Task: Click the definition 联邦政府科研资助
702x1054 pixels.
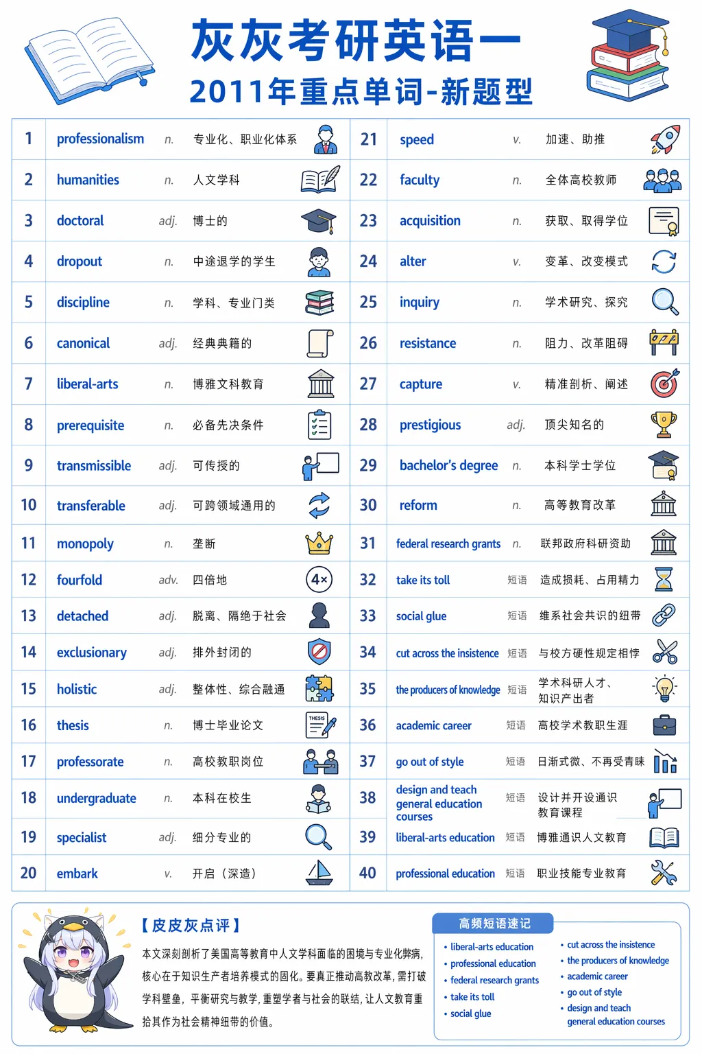Action: [585, 543]
